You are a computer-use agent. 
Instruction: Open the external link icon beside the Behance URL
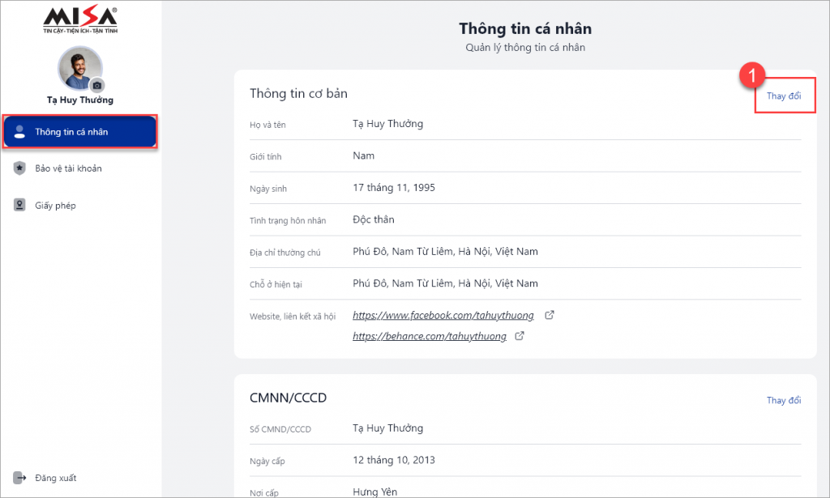[x=520, y=336]
